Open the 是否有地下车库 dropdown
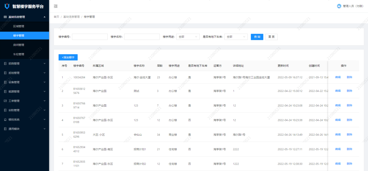 pyautogui.click(x=236, y=37)
